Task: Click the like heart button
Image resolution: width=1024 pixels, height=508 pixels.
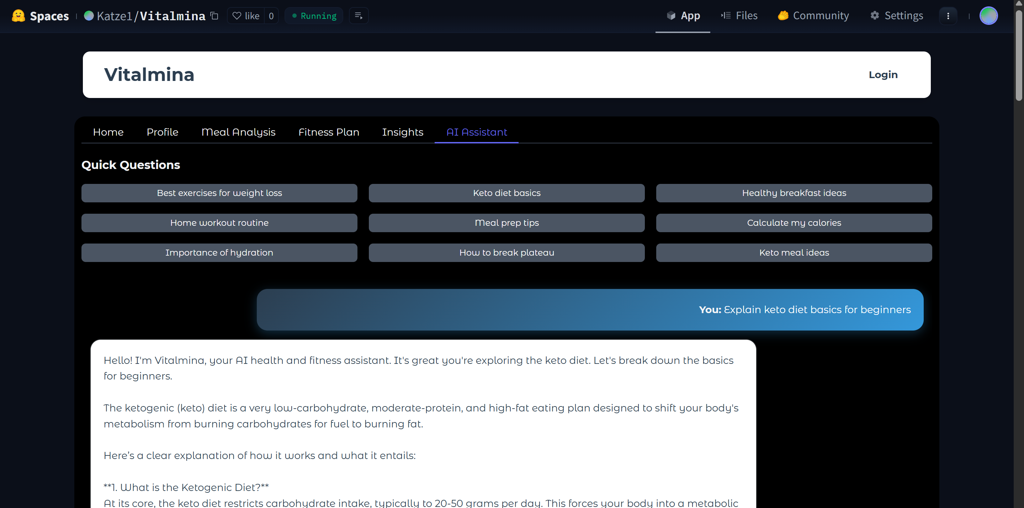Action: (x=246, y=16)
